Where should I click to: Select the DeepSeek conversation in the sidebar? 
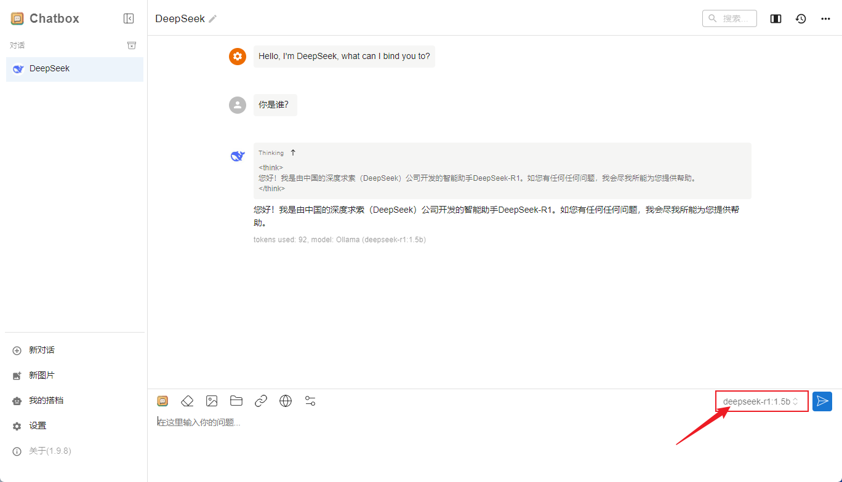(x=74, y=69)
